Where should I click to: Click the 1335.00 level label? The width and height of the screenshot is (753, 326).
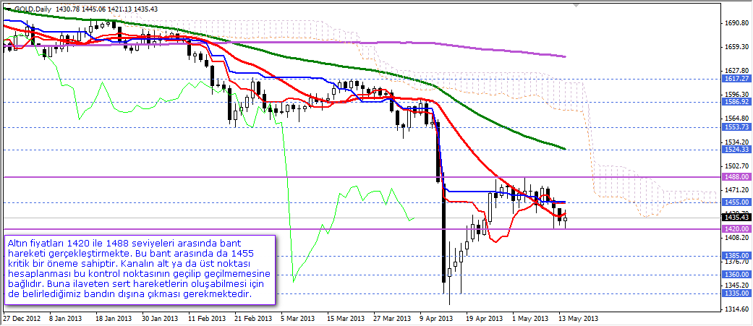coord(735,293)
